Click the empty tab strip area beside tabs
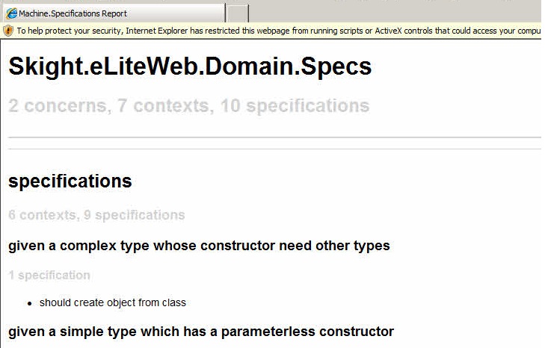This screenshot has width=545, height=348. (396, 12)
